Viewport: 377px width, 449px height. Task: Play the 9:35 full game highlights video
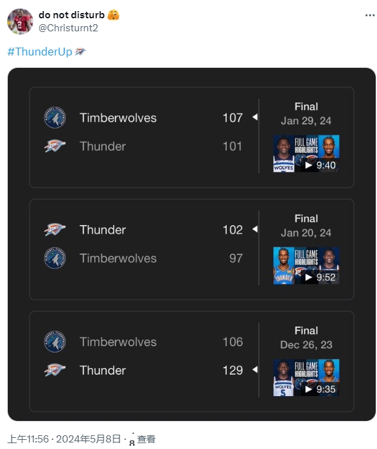[306, 377]
